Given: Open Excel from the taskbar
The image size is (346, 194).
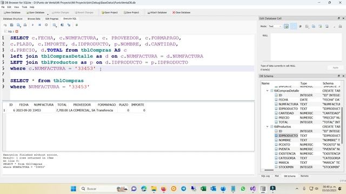Looking at the screenshot, I should (x=203, y=189).
